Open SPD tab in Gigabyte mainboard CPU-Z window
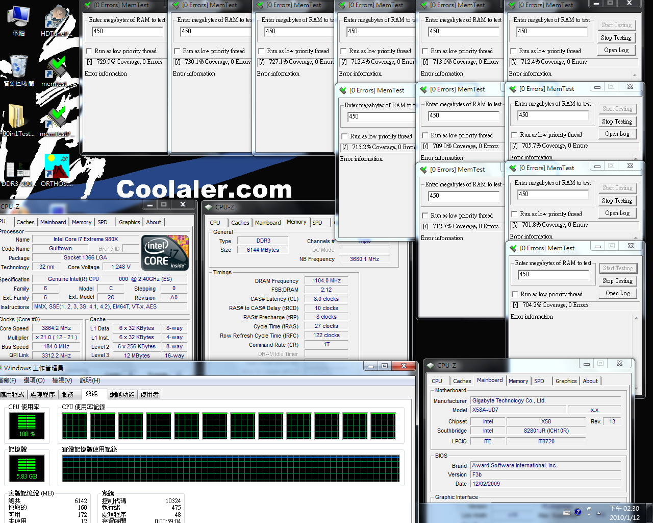This screenshot has height=523, width=653. click(539, 381)
